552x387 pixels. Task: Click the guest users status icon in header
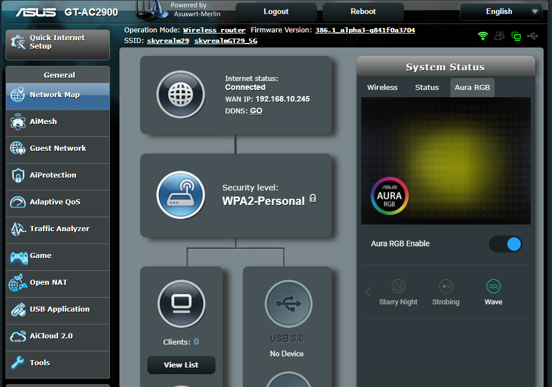pos(499,36)
